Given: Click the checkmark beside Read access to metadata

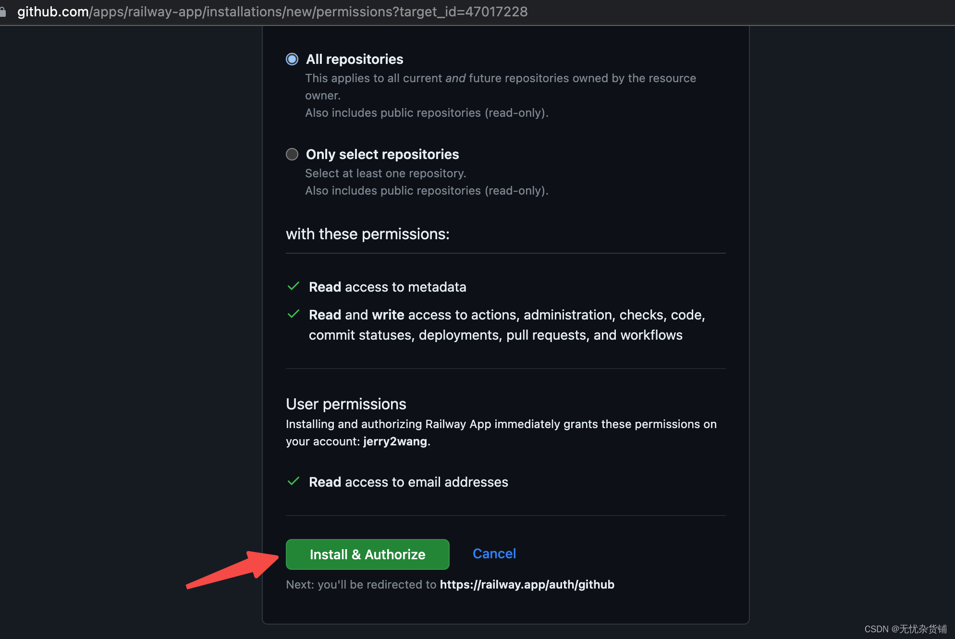Looking at the screenshot, I should [294, 286].
